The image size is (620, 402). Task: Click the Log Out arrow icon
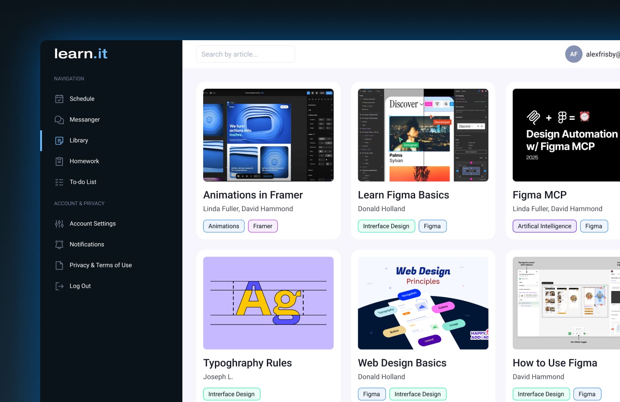(59, 286)
